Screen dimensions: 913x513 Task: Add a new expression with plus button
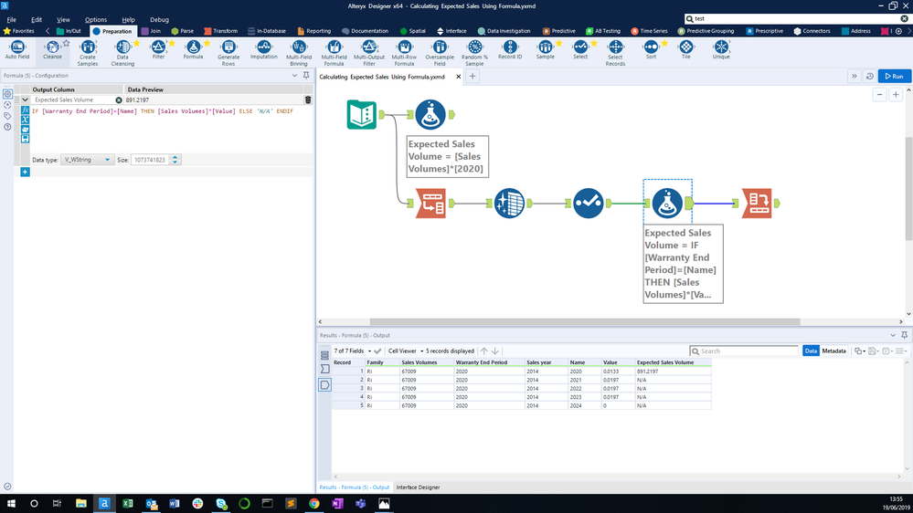point(25,172)
